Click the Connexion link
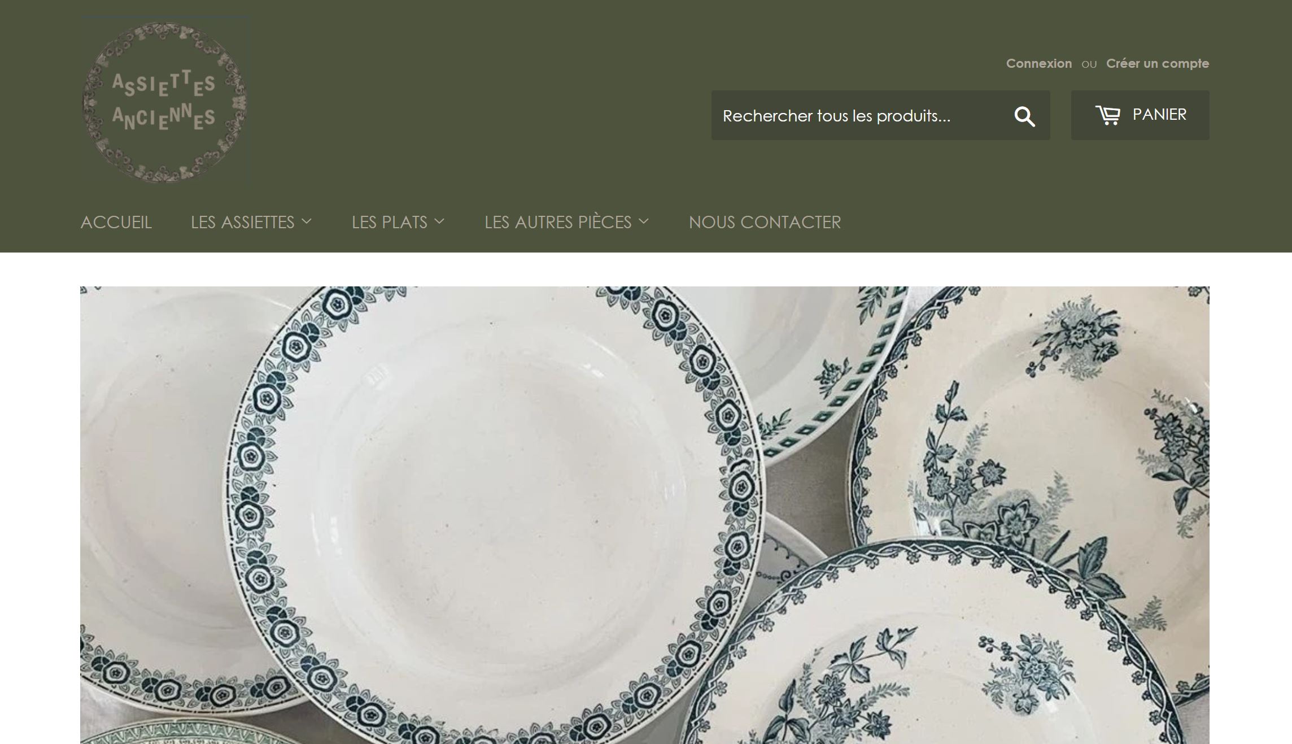This screenshot has height=744, width=1292. pos(1039,63)
